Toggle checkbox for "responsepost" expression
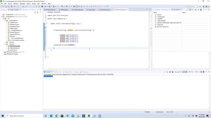The height and width of the screenshot is (118, 211). pos(156,21)
